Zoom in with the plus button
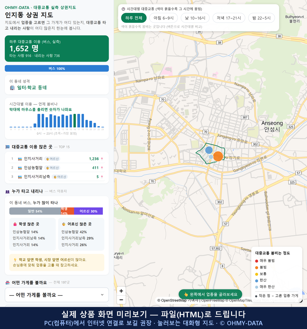 click(x=121, y=291)
